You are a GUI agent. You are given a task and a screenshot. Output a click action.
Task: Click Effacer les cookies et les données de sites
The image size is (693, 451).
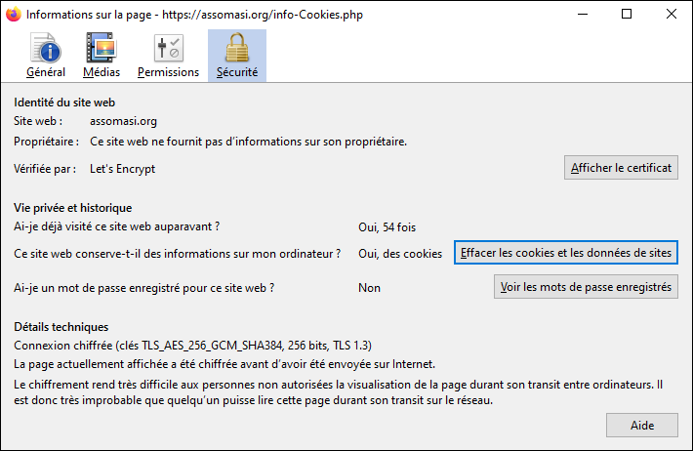(566, 253)
